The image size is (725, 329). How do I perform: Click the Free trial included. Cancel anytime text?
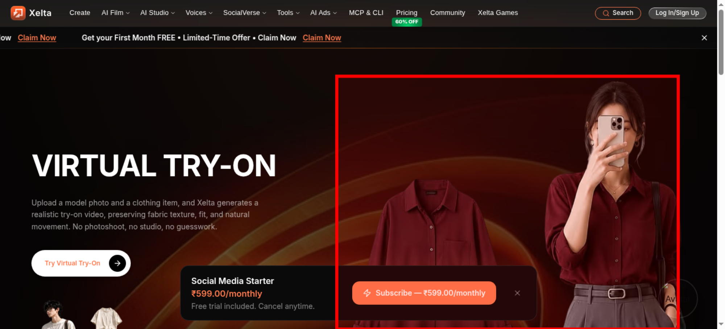coord(253,306)
